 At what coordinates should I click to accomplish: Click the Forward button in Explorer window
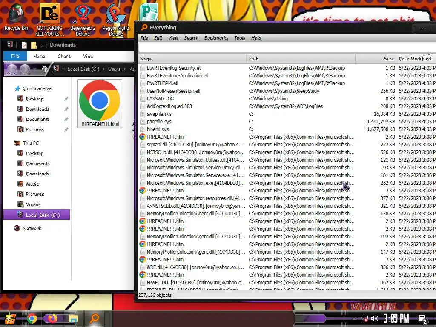(24, 69)
